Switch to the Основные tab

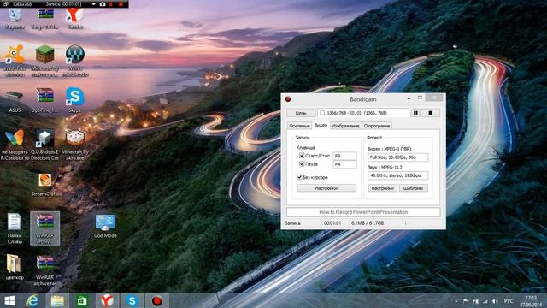[x=299, y=126]
